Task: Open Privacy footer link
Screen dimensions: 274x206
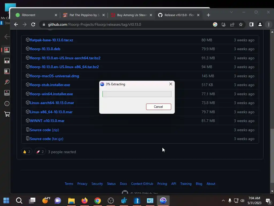Action: coord(82,184)
